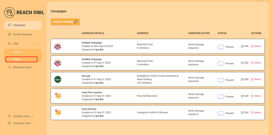
Task: Click the Reach Owl logo icon
Action: point(9,12)
